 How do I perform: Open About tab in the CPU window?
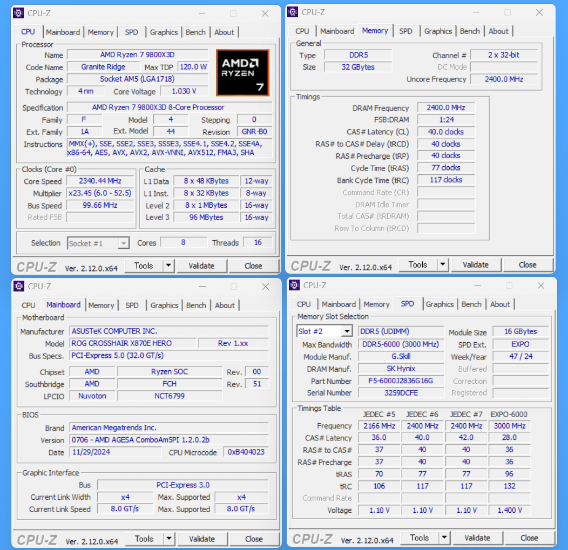pos(224,32)
